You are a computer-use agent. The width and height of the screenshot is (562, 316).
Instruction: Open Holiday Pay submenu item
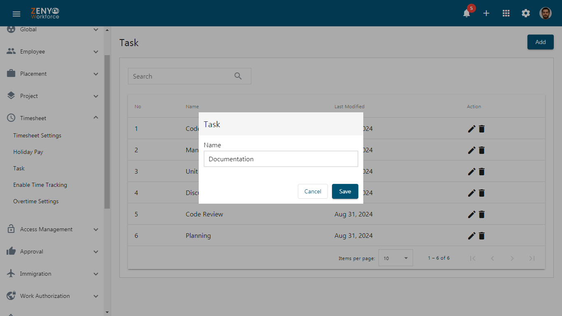(x=28, y=152)
